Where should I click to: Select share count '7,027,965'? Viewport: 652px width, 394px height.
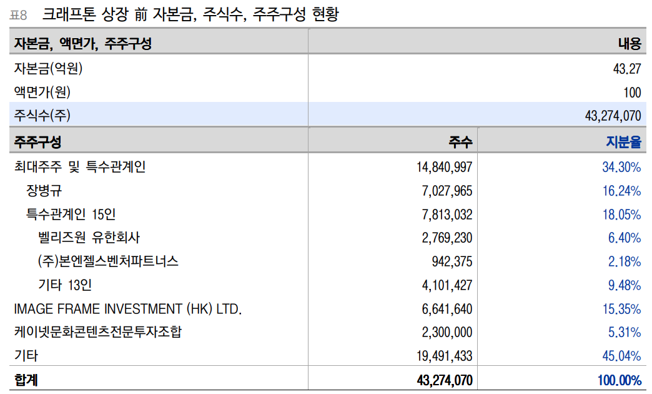447,191
